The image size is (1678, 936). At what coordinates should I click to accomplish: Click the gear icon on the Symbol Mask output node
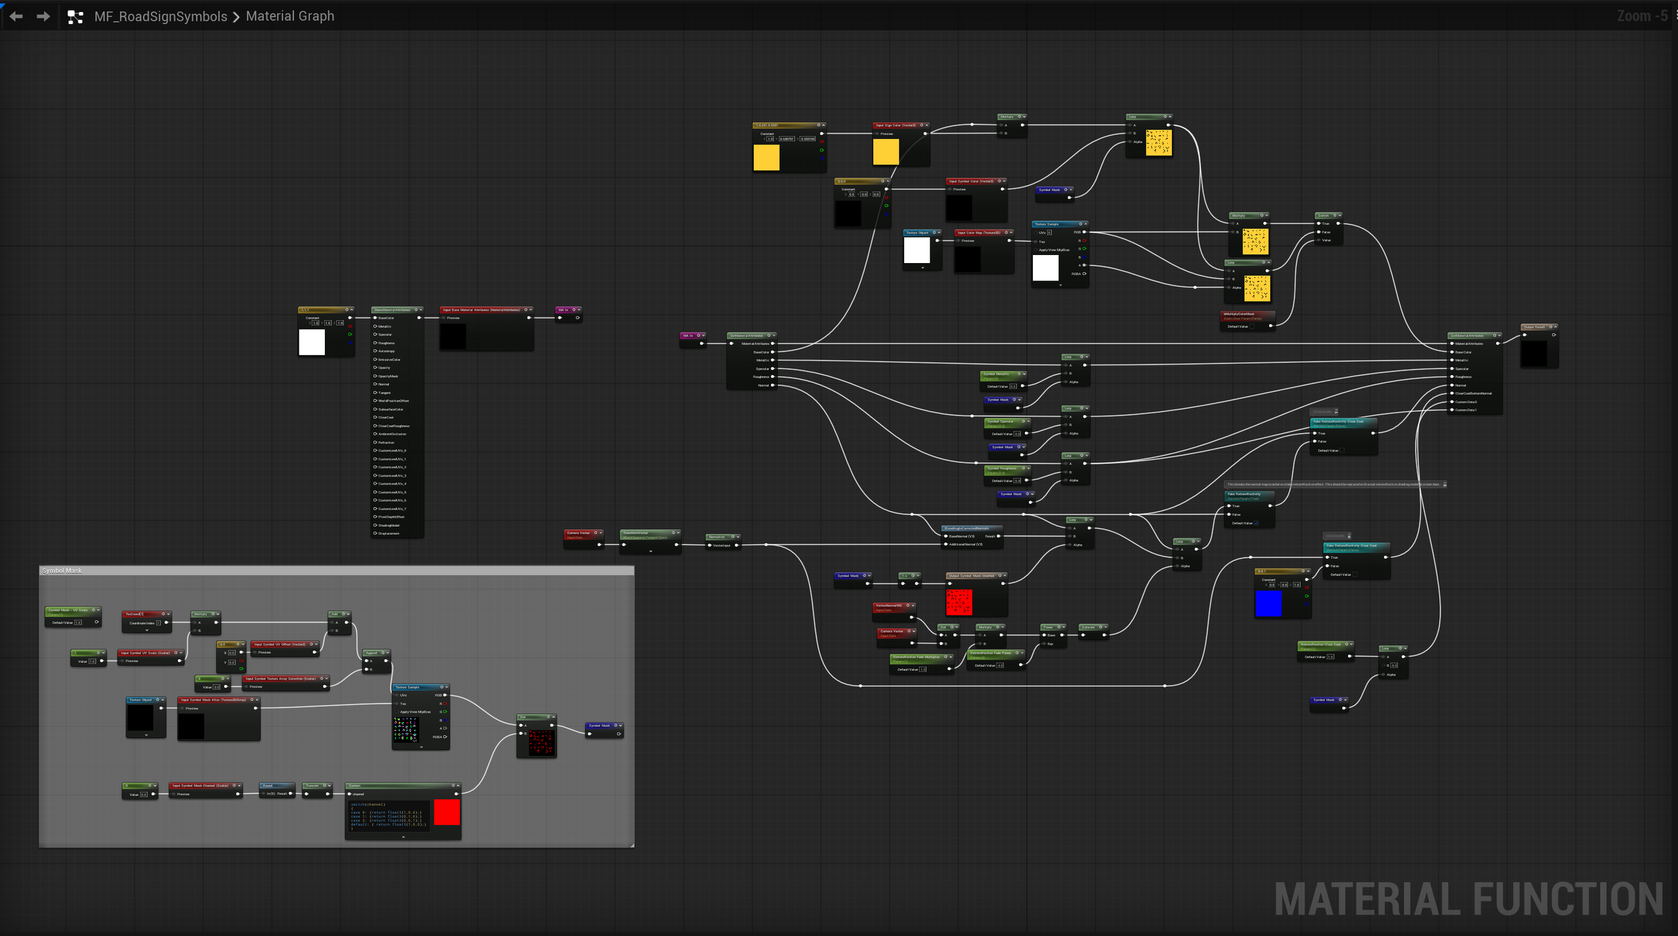615,725
